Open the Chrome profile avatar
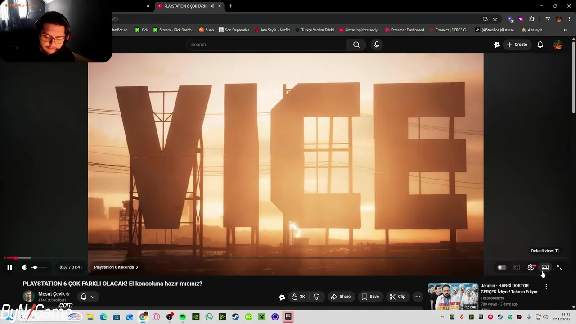Image resolution: width=576 pixels, height=324 pixels. tap(558, 19)
